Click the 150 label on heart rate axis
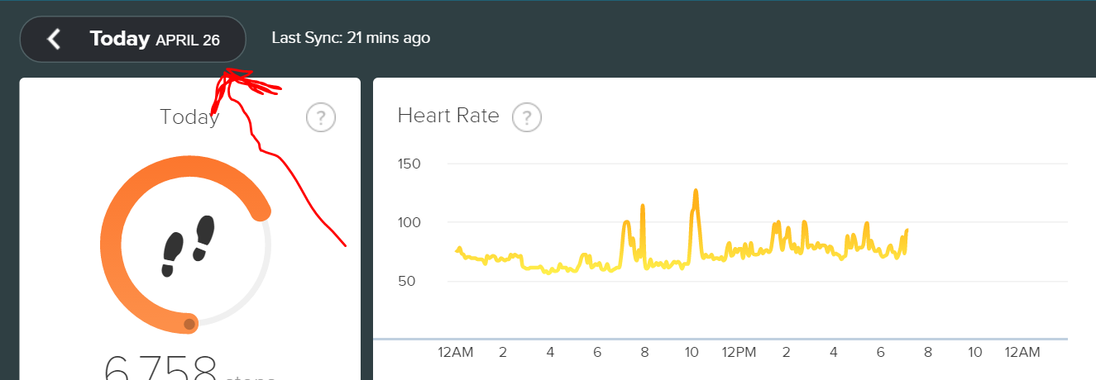The image size is (1096, 380). click(409, 164)
